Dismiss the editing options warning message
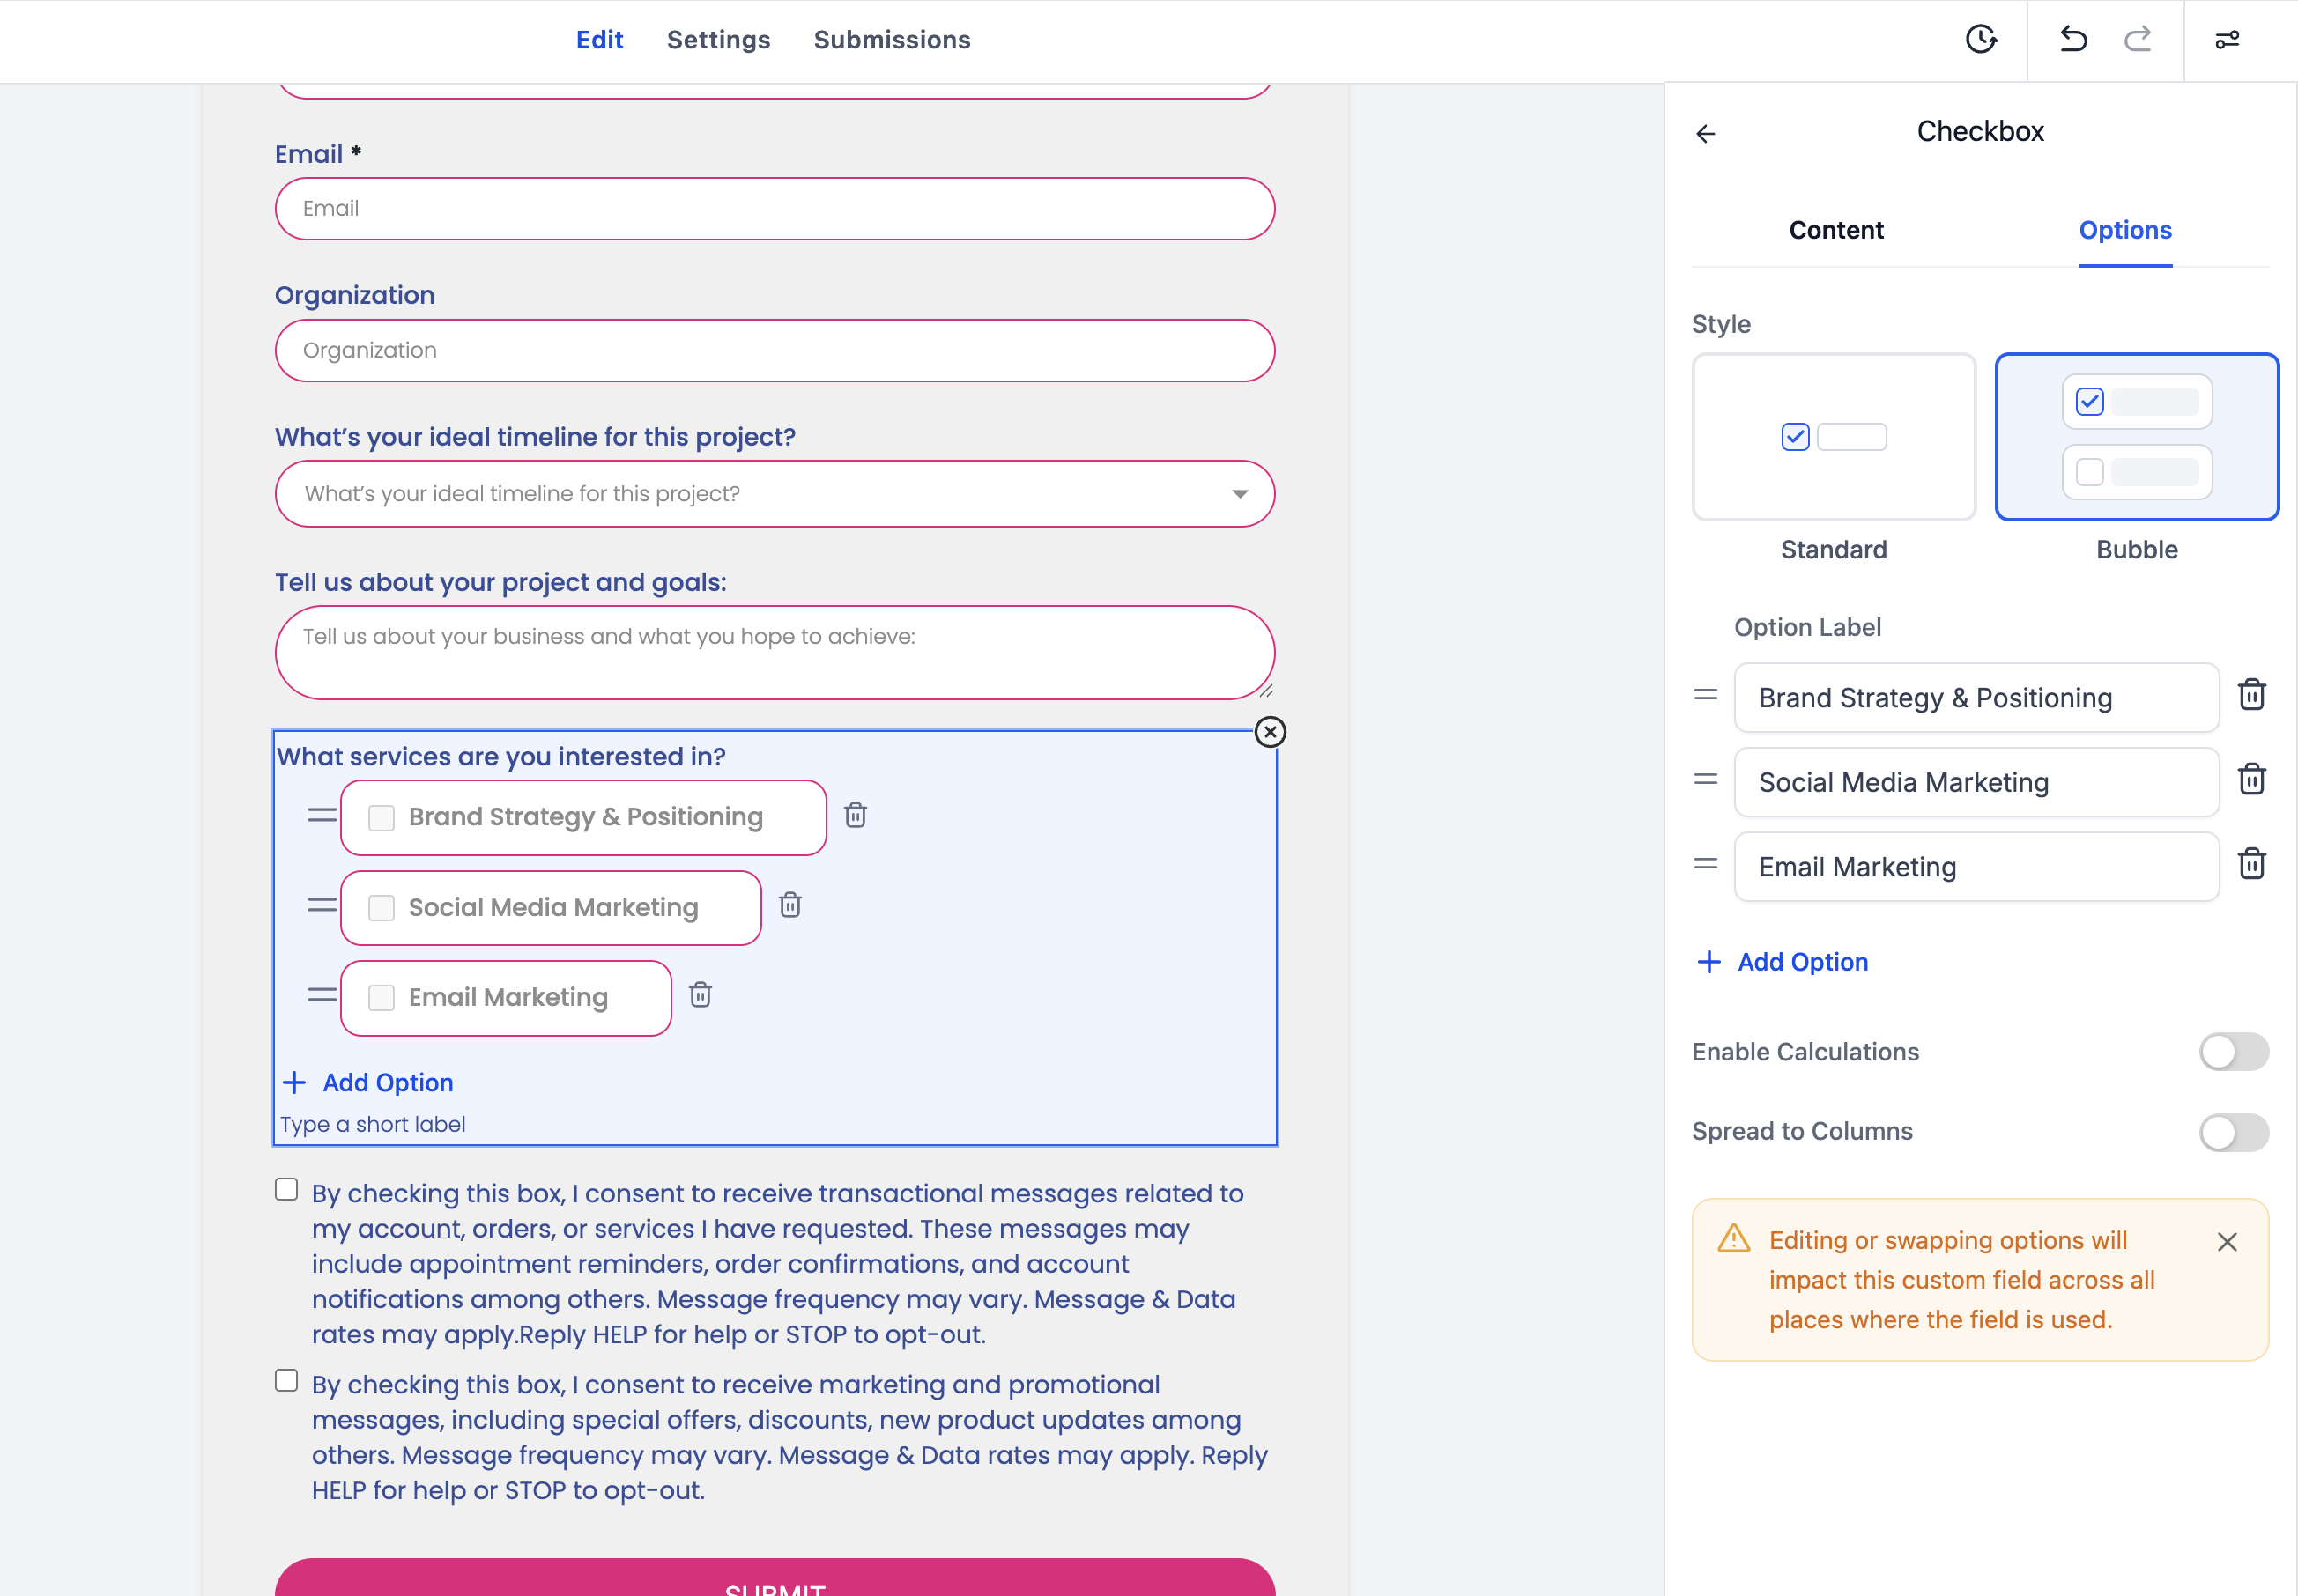 pos(2226,1242)
